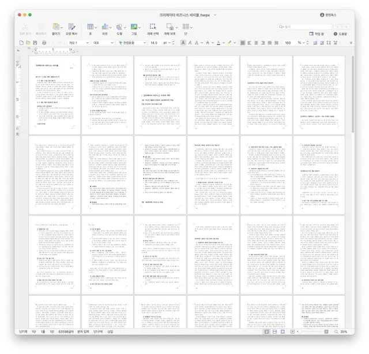Save the document with the floppy-disk icon
The image size is (369, 354).
[35, 43]
